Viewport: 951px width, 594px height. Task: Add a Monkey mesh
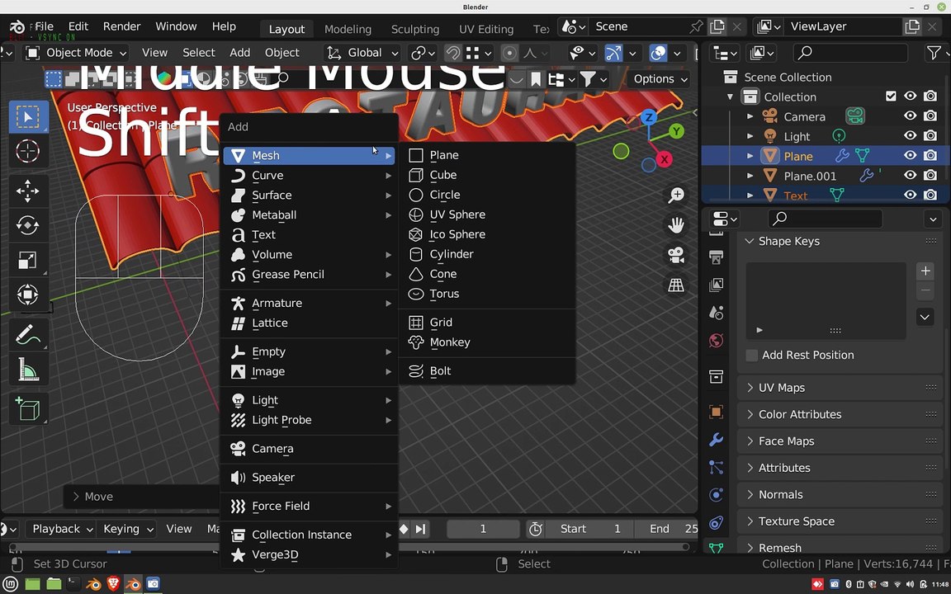(x=487, y=342)
